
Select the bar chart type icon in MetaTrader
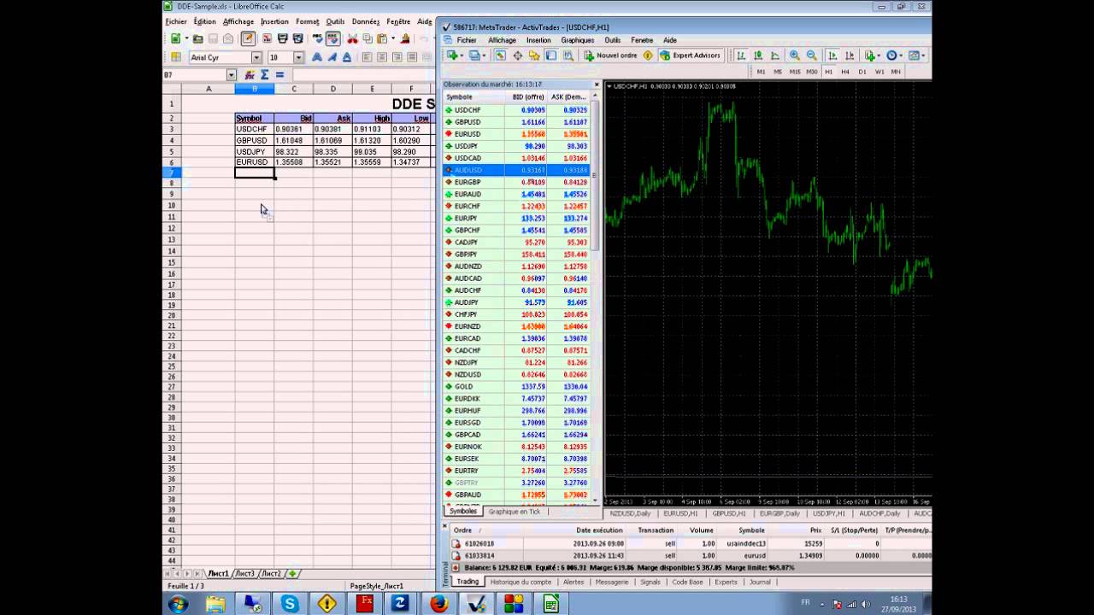(741, 56)
